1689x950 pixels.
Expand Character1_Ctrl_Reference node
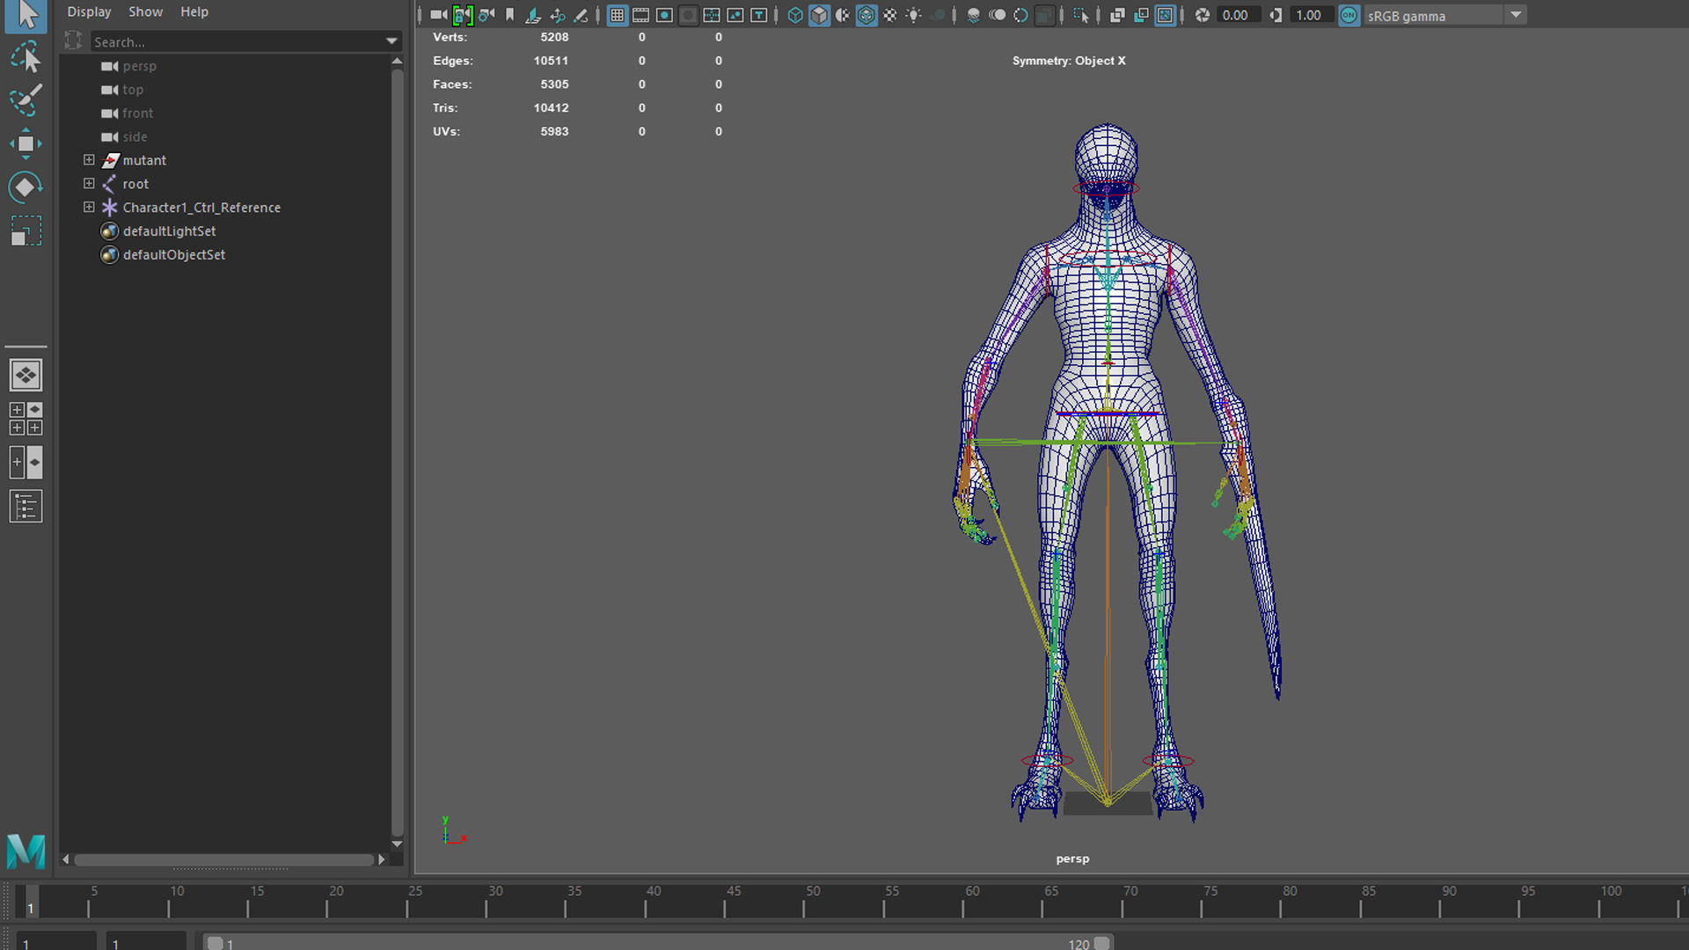click(x=89, y=208)
